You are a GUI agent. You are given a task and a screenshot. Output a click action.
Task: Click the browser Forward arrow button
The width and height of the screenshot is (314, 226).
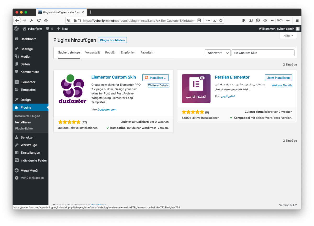24,20
